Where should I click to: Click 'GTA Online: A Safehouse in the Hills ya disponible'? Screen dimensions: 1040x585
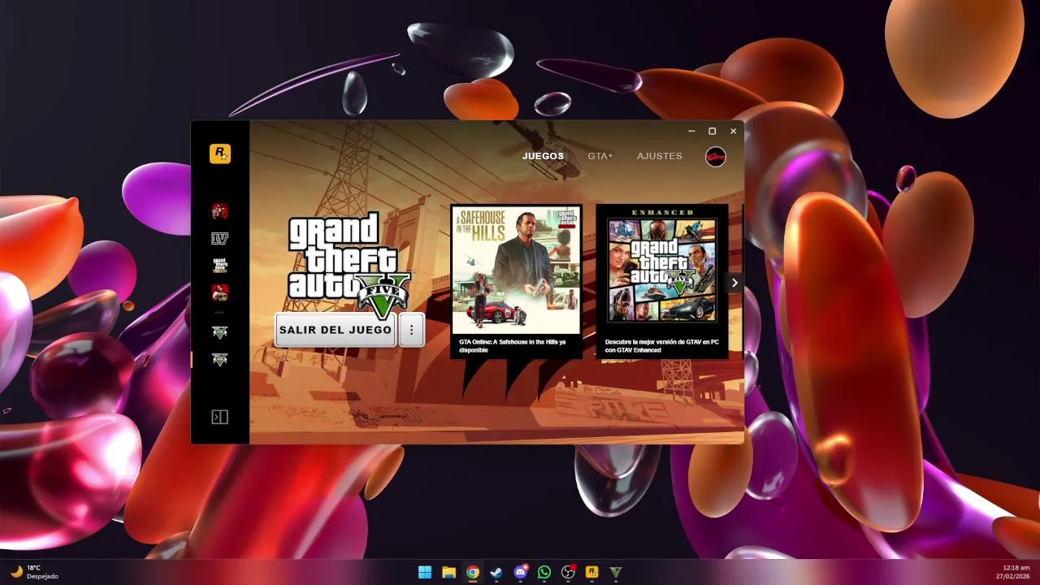(x=512, y=346)
